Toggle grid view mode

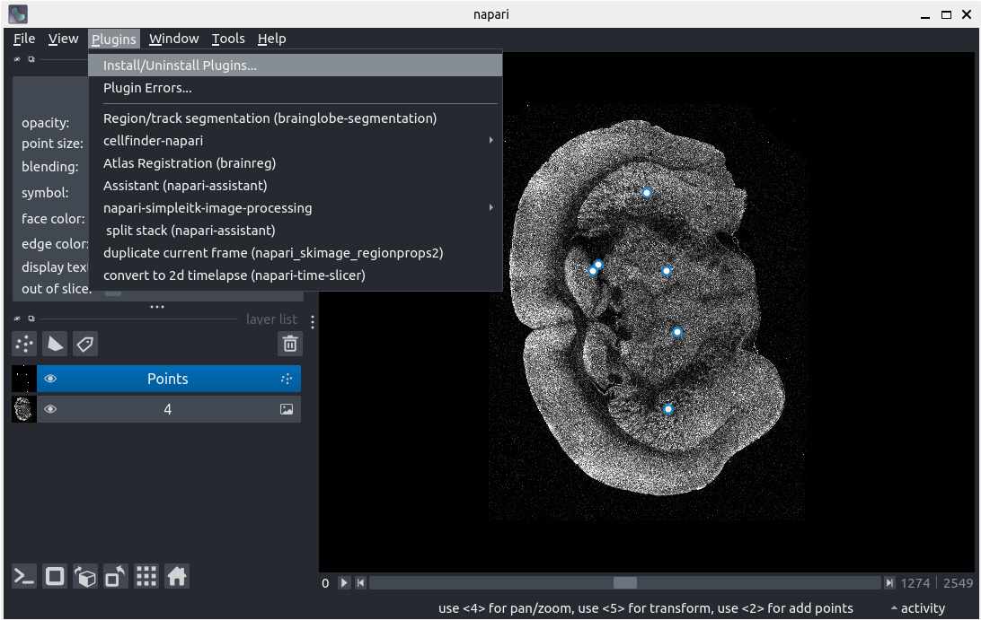146,576
